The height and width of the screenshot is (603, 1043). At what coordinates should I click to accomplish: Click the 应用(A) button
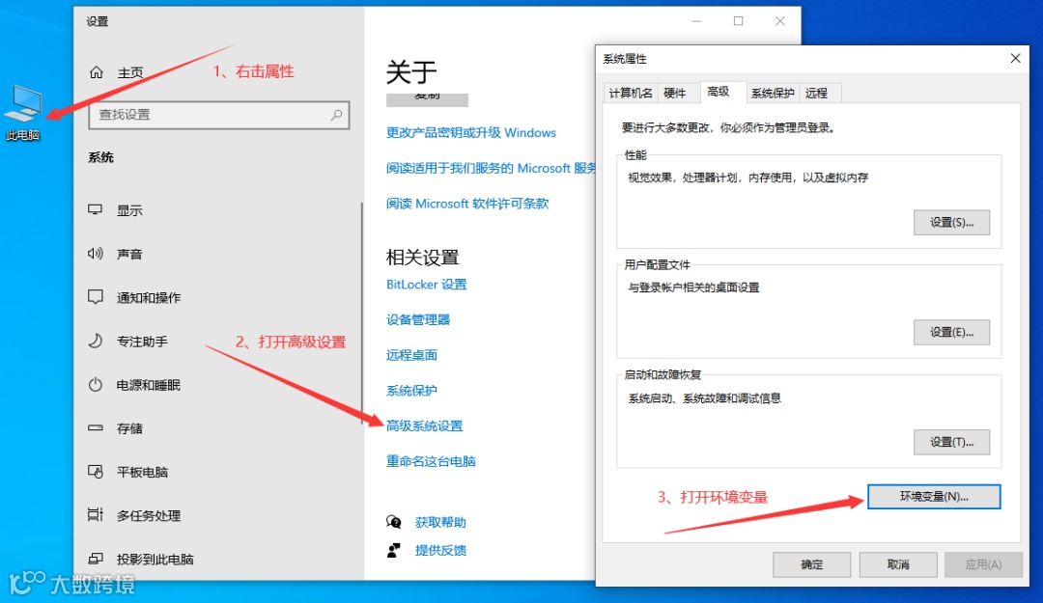click(x=983, y=564)
